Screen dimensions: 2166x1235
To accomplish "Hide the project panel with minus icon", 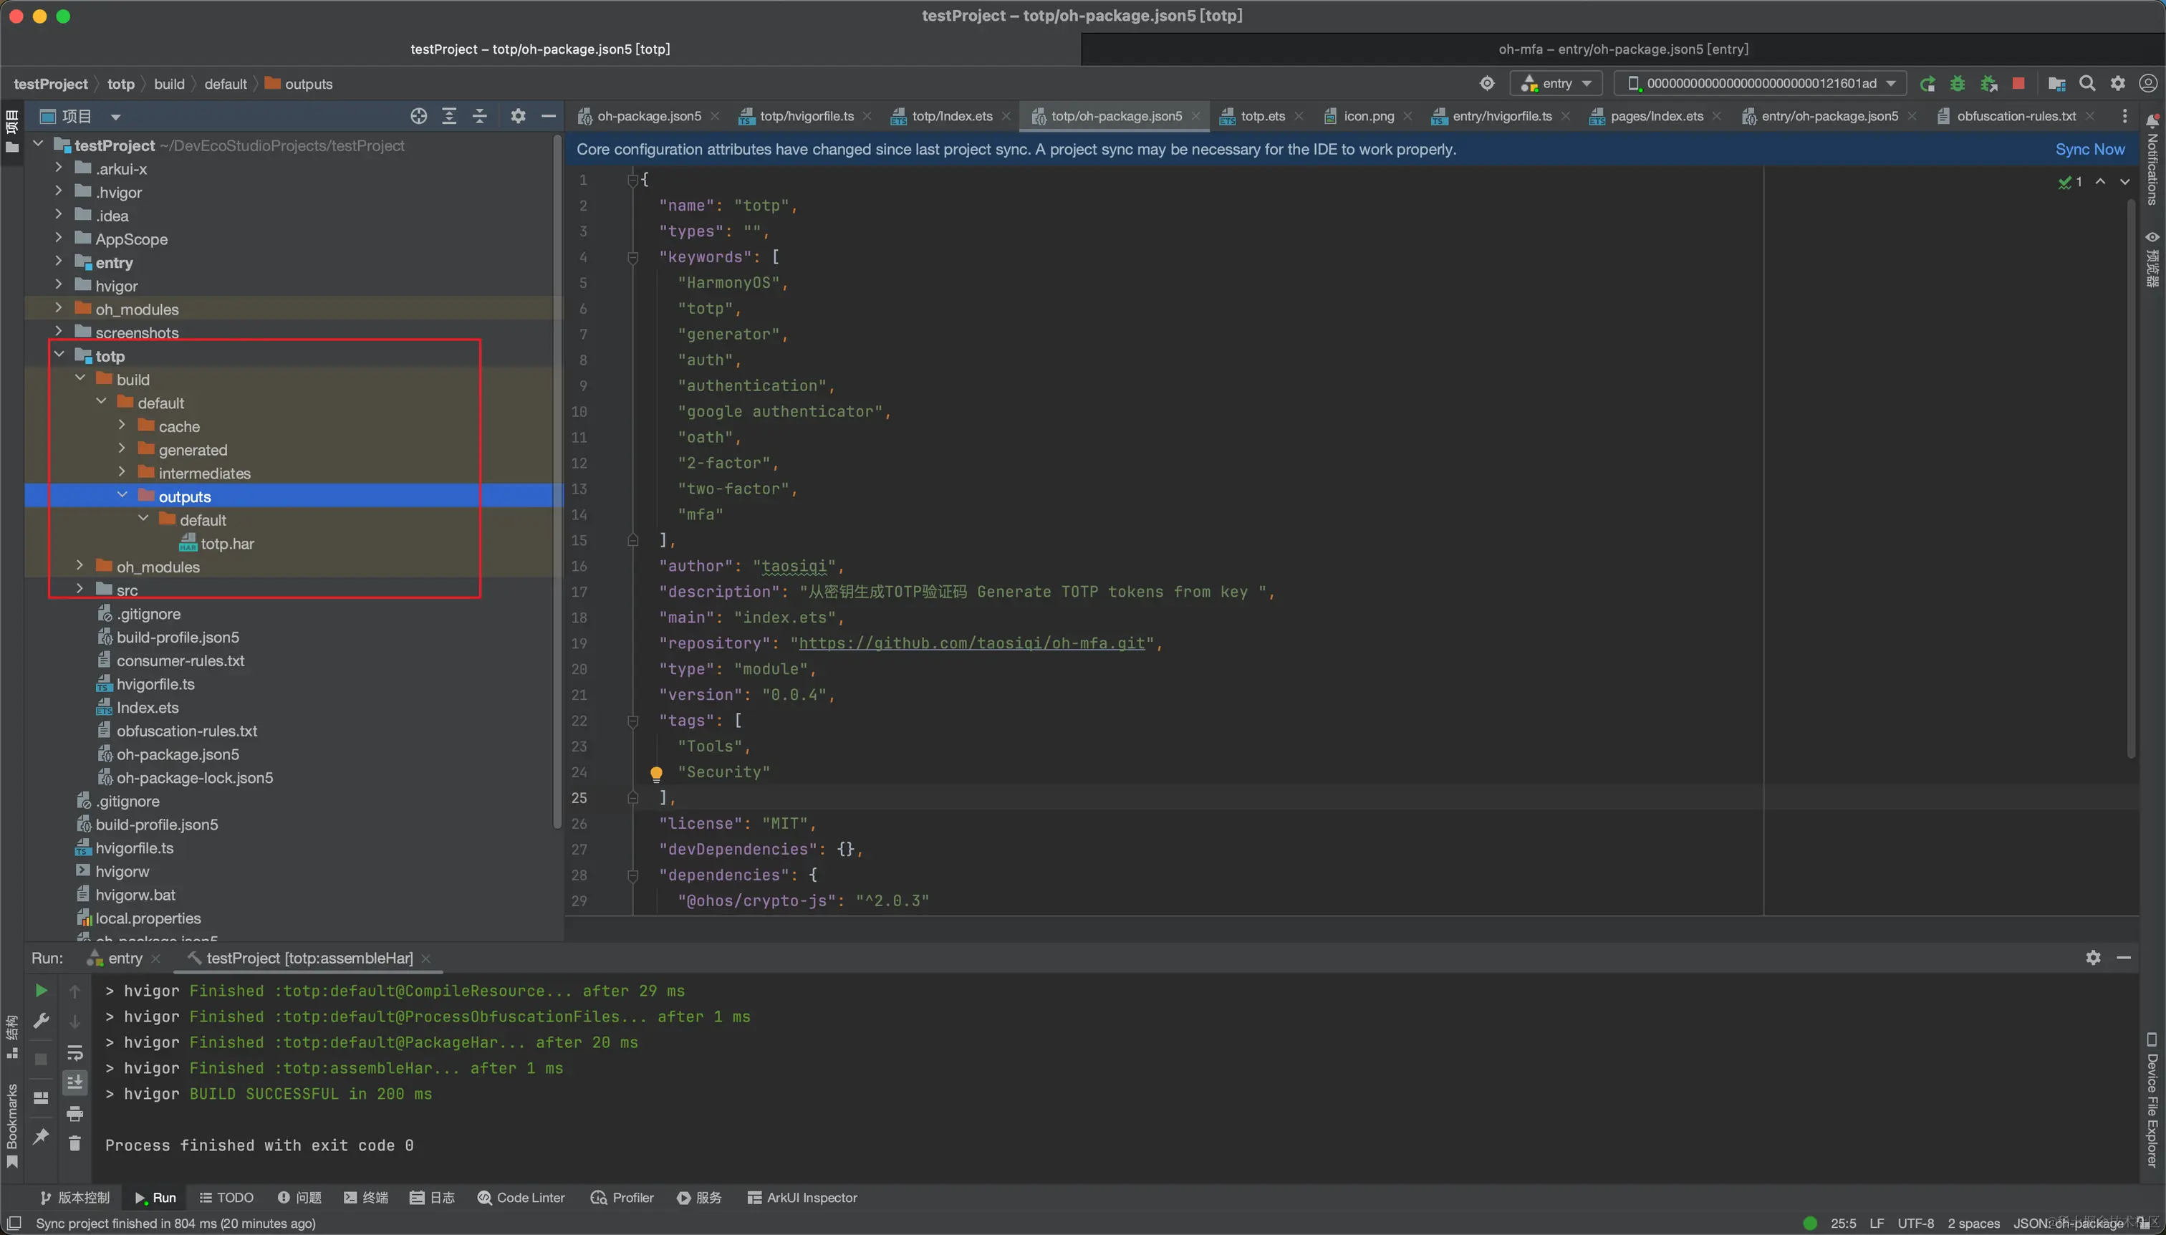I will point(549,116).
